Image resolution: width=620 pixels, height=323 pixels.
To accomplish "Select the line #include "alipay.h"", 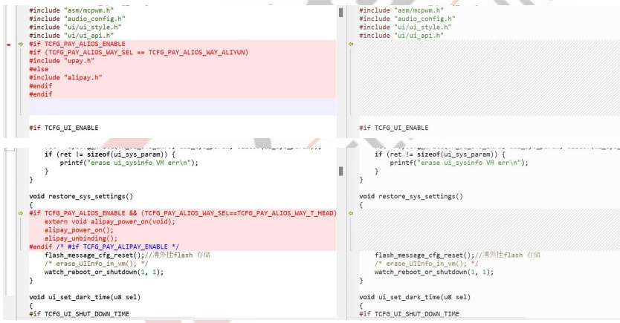I will coord(65,78).
